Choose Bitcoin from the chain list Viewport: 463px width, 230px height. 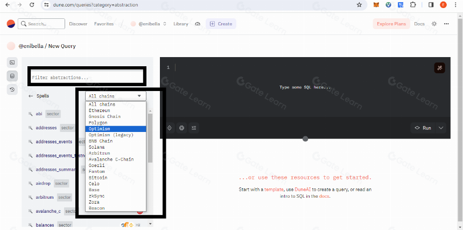[115, 177]
